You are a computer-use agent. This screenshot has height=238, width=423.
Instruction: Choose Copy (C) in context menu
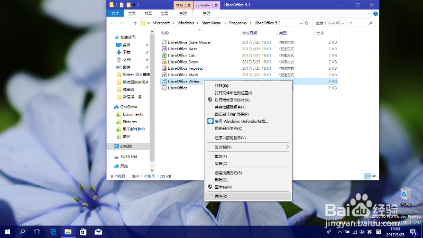(248, 163)
